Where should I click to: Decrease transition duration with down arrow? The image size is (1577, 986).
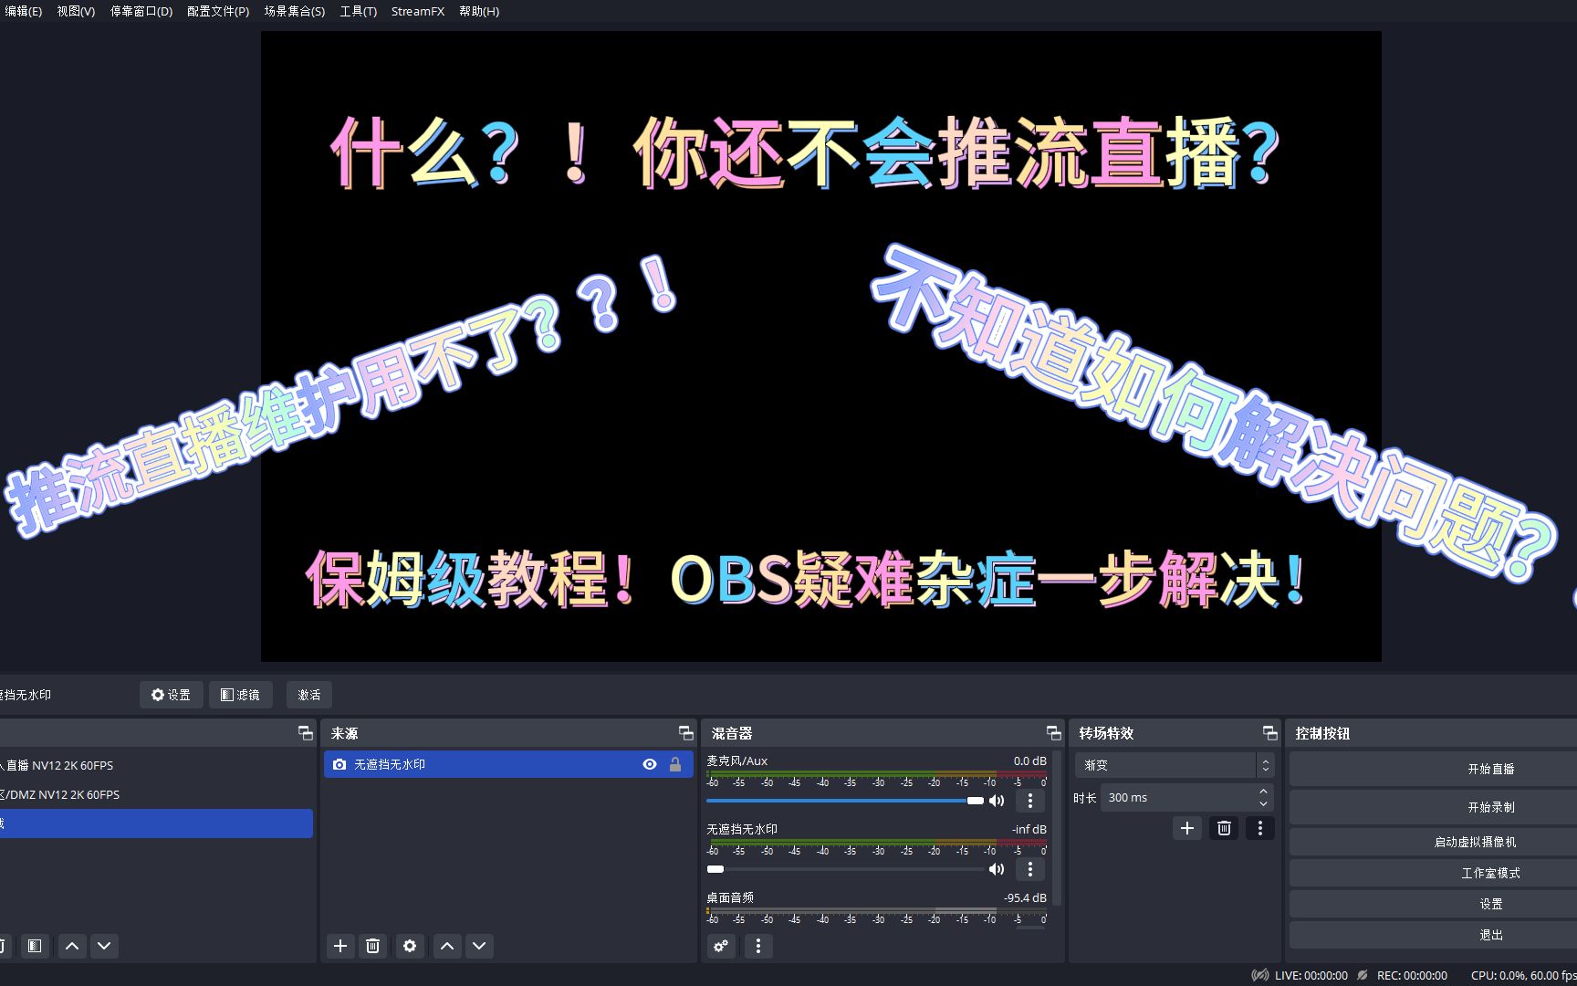coord(1263,803)
